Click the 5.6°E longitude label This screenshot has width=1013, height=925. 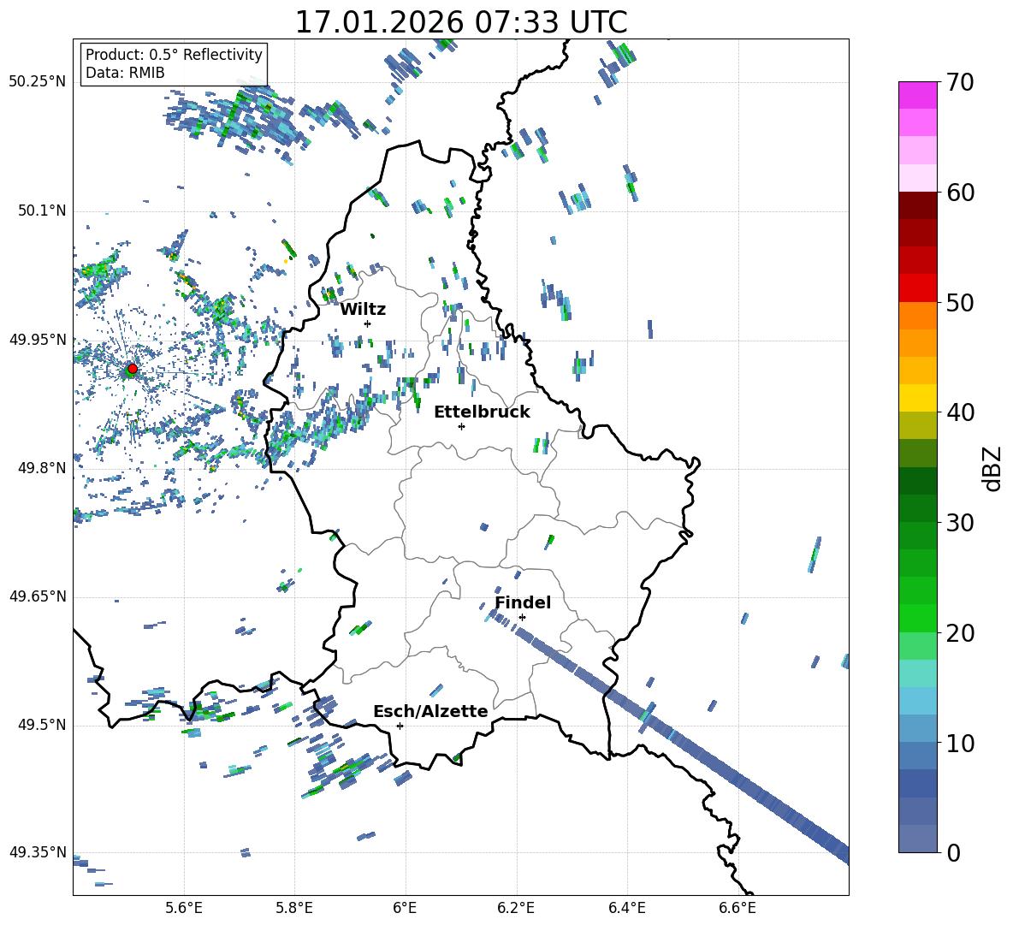(x=184, y=908)
